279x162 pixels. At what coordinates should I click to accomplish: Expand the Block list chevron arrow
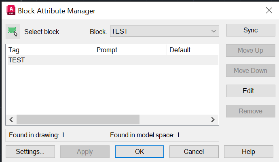point(213,31)
